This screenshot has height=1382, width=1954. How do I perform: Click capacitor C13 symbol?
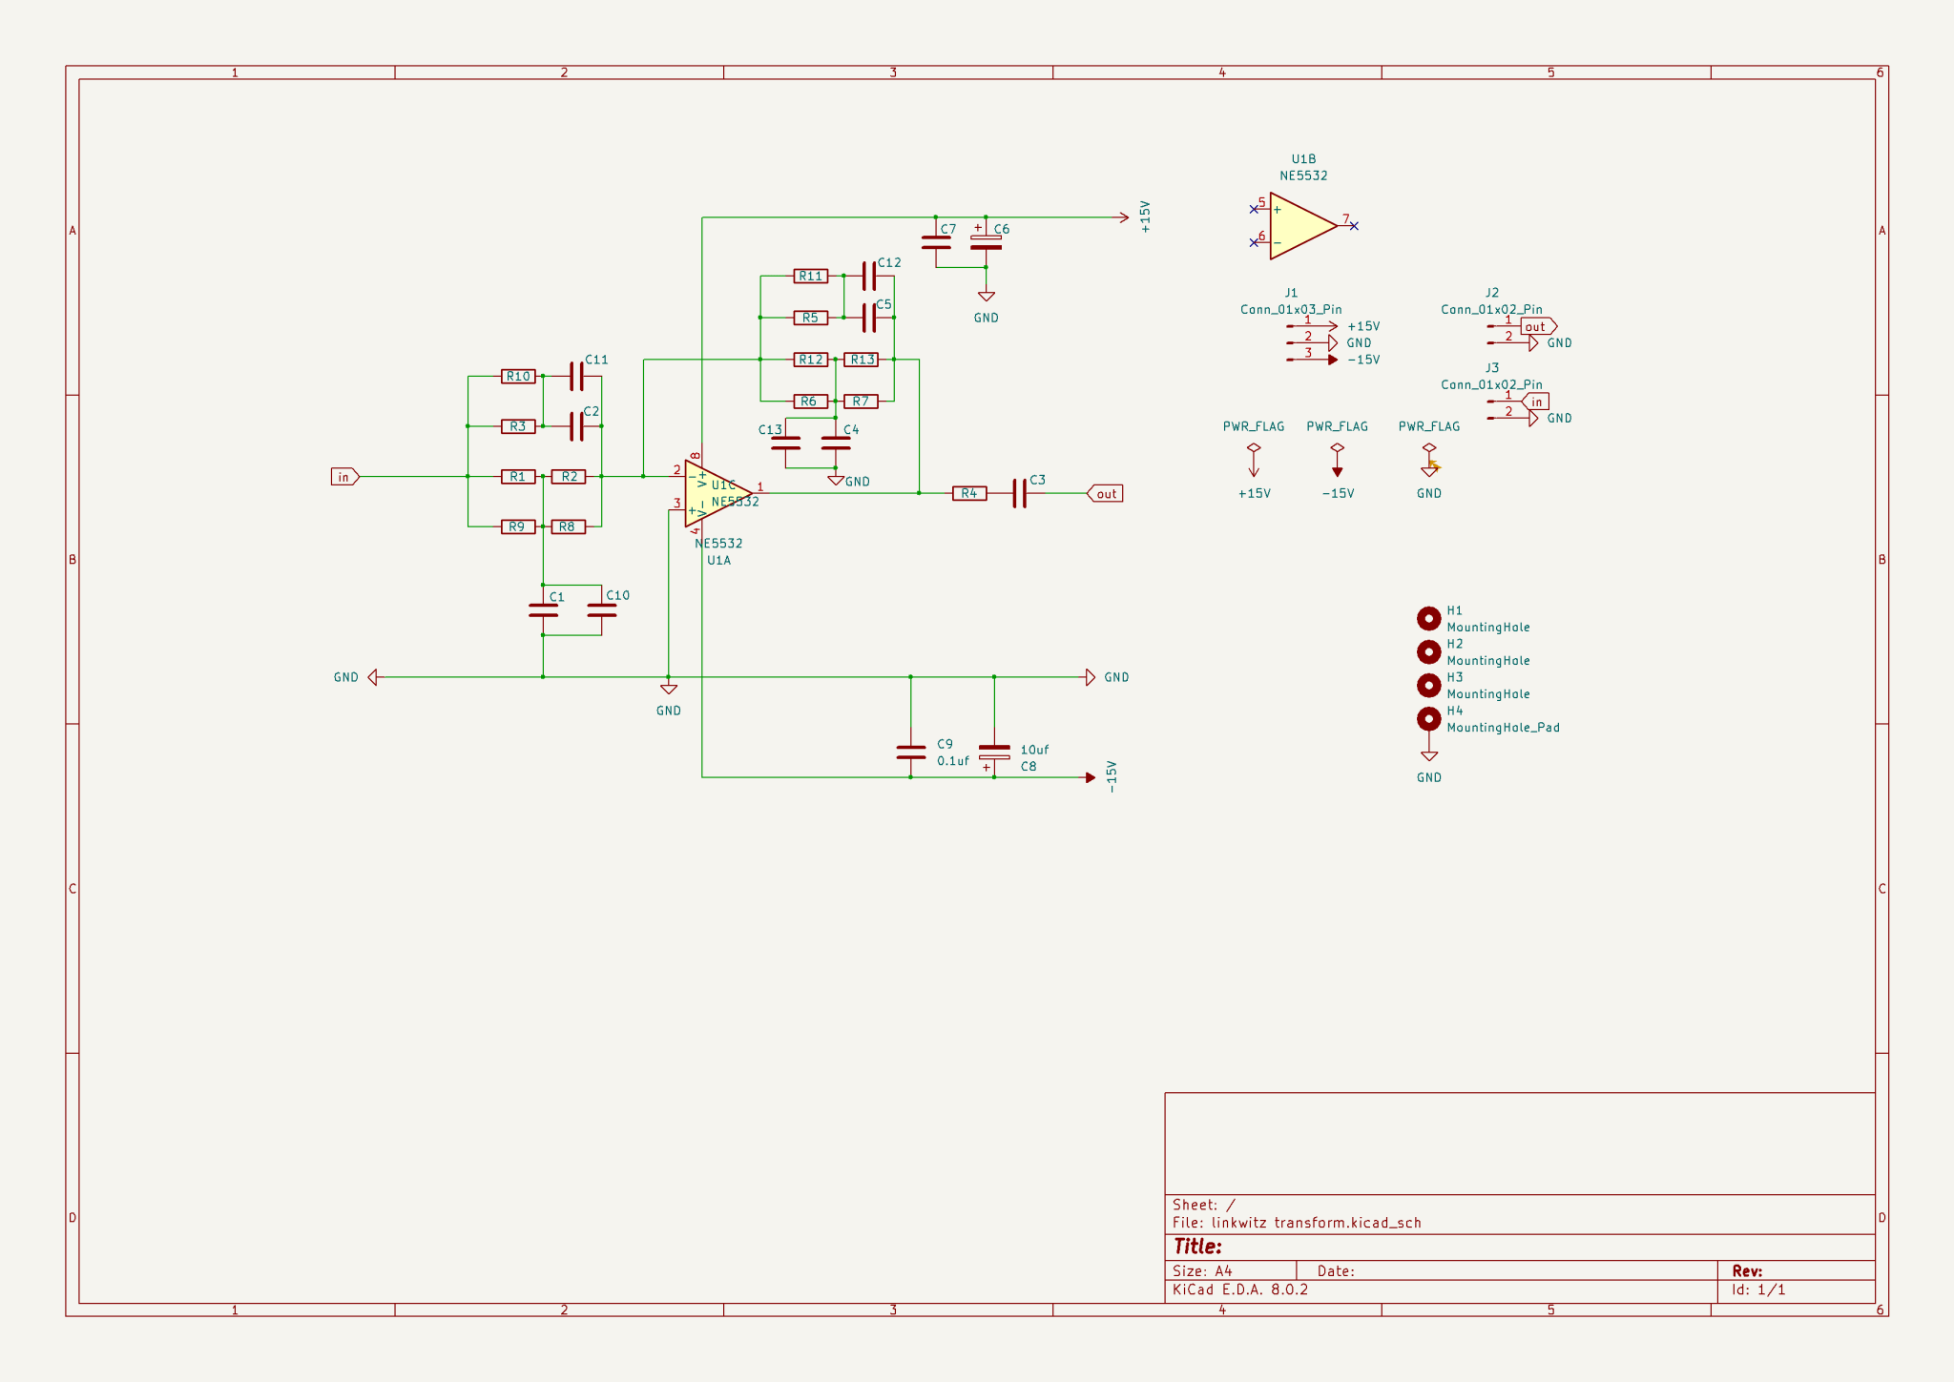pyautogui.click(x=785, y=443)
